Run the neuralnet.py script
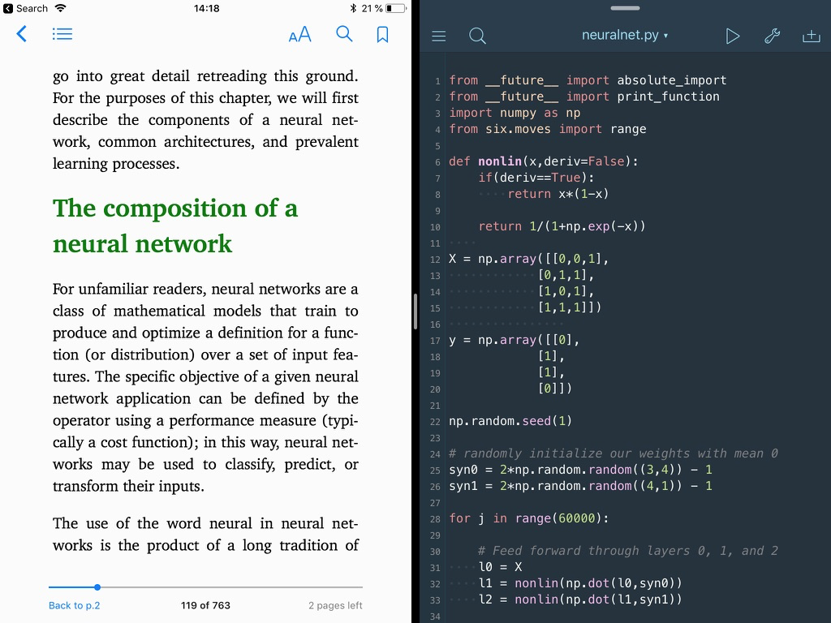Image resolution: width=831 pixels, height=623 pixels. (733, 36)
